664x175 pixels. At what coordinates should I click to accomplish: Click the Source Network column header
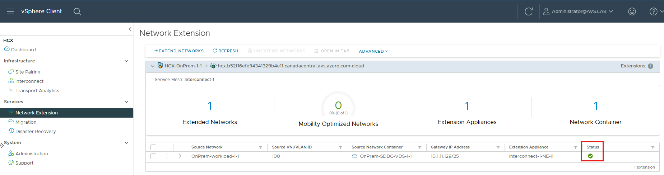tap(207, 147)
